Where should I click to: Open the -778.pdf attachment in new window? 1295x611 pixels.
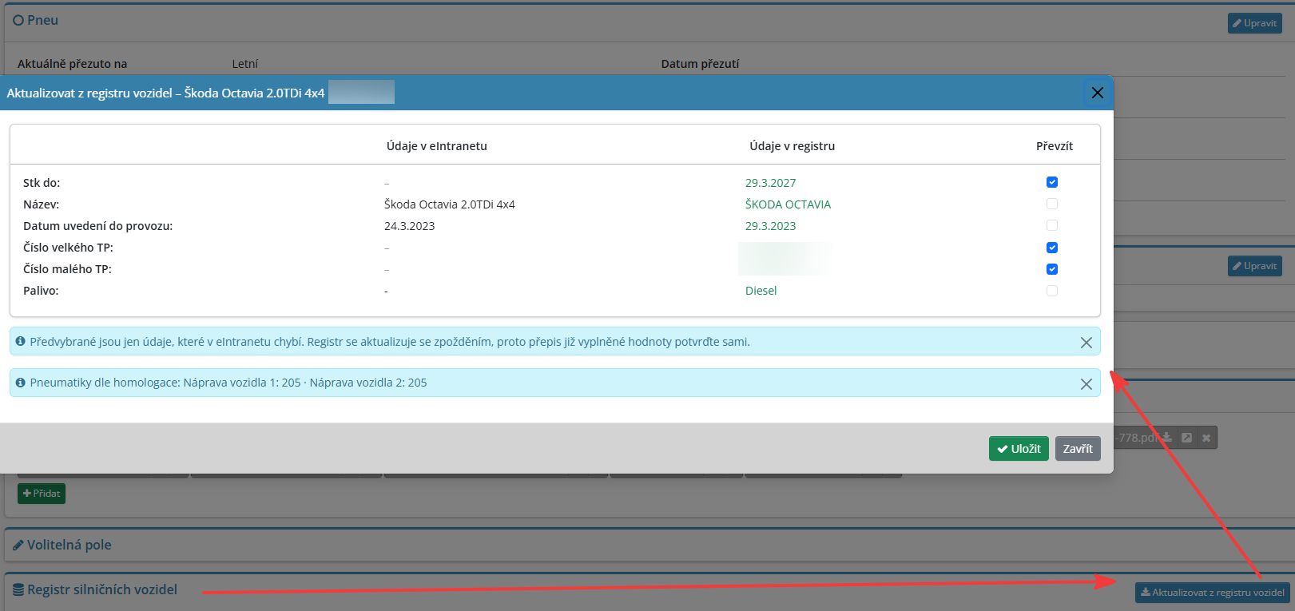[x=1186, y=438]
